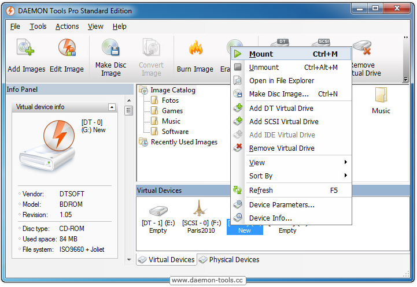This screenshot has height=287, width=417.
Task: Choose Mount from the context menu
Action: tap(291, 54)
